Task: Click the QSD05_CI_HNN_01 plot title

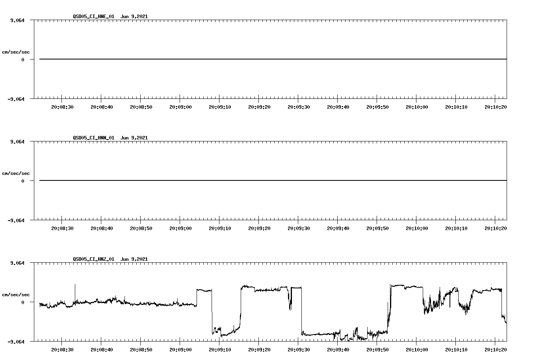Action: click(x=110, y=138)
